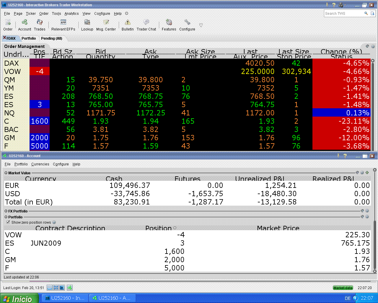The height and width of the screenshot is (303, 378).
Task: Click the green nodes icon in status bar
Action: click(x=70, y=288)
